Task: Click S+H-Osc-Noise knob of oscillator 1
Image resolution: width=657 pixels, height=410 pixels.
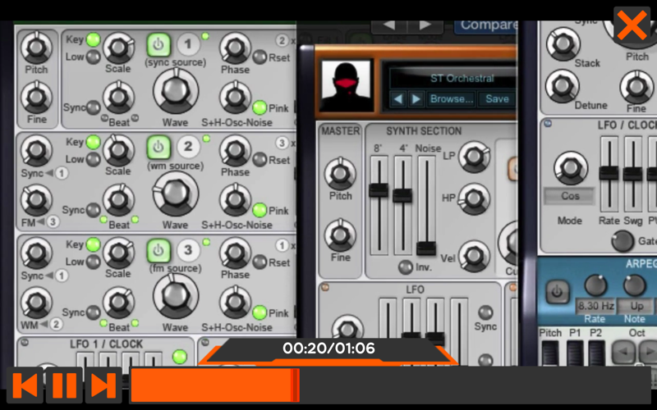Action: pos(235,98)
